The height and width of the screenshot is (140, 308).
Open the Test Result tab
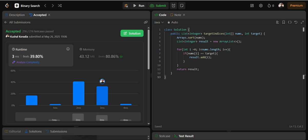point(184,136)
